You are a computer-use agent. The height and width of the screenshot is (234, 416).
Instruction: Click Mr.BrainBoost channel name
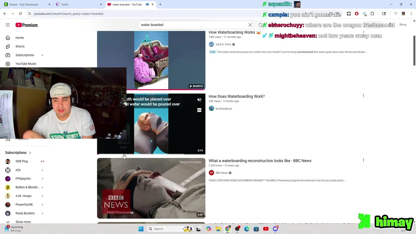(224, 109)
